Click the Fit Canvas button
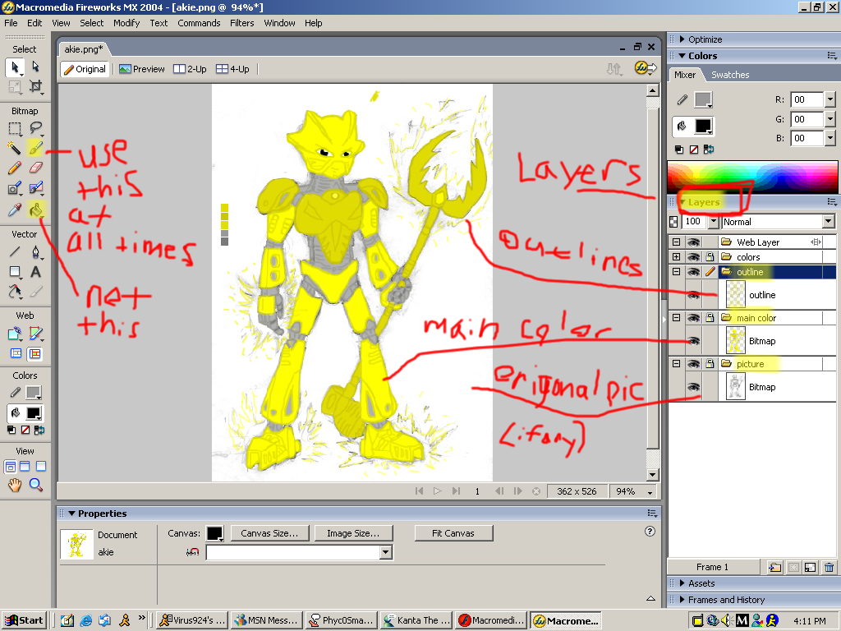Screen dimensions: 841x631 pos(453,533)
